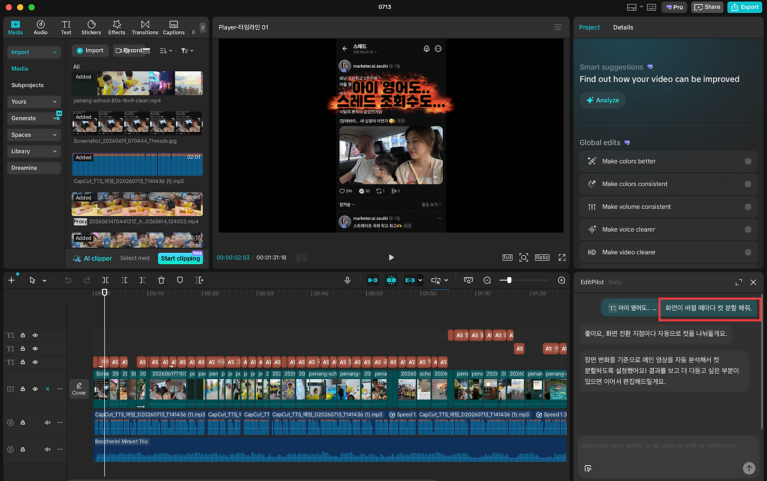
Task: Toggle the main track magnet
Action: 373,280
